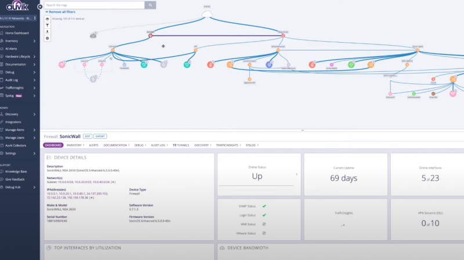Toggle the map view eye icon

48,19
